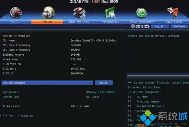This screenshot has height=127, width=189.
Task: Click the 10/27/2011 BIOS date value
Action: 78,68
